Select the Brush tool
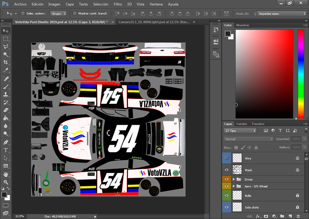 6,87
